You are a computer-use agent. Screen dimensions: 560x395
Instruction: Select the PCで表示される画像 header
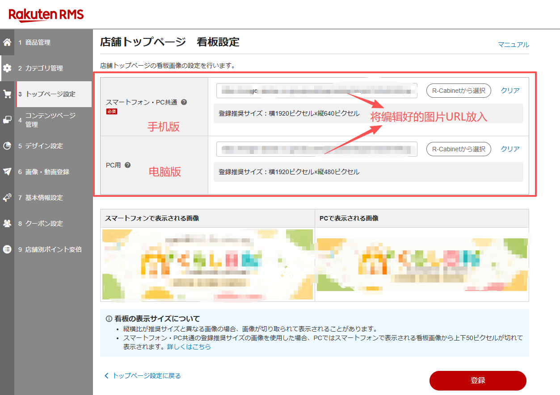click(349, 218)
